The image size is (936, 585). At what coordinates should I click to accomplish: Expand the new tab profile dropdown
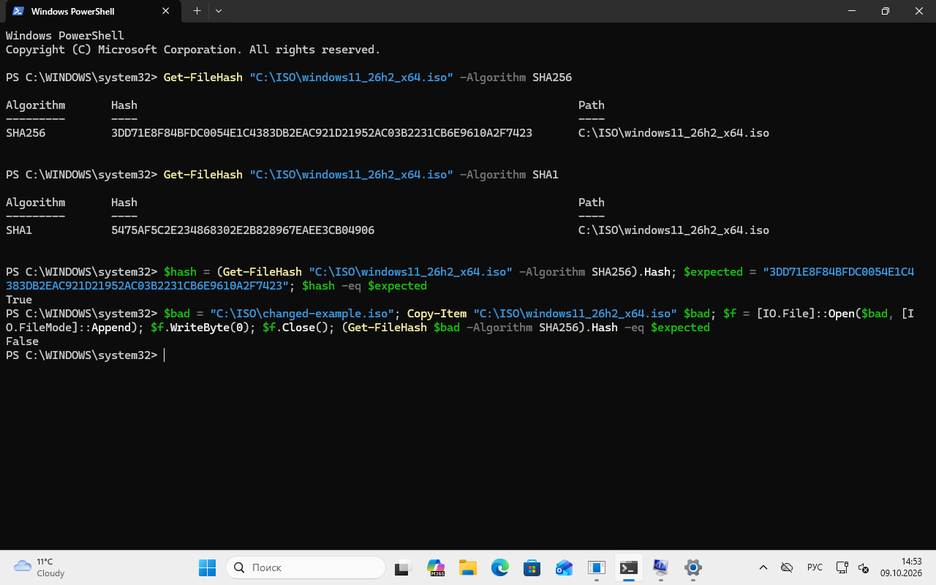[x=219, y=11]
